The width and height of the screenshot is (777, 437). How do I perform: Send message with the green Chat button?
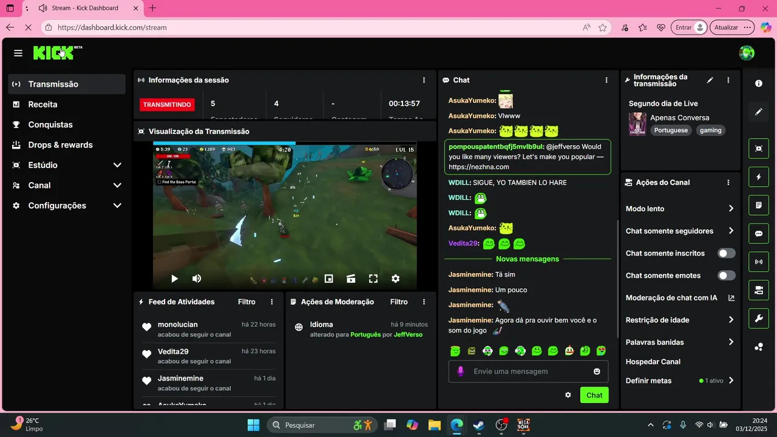click(594, 395)
